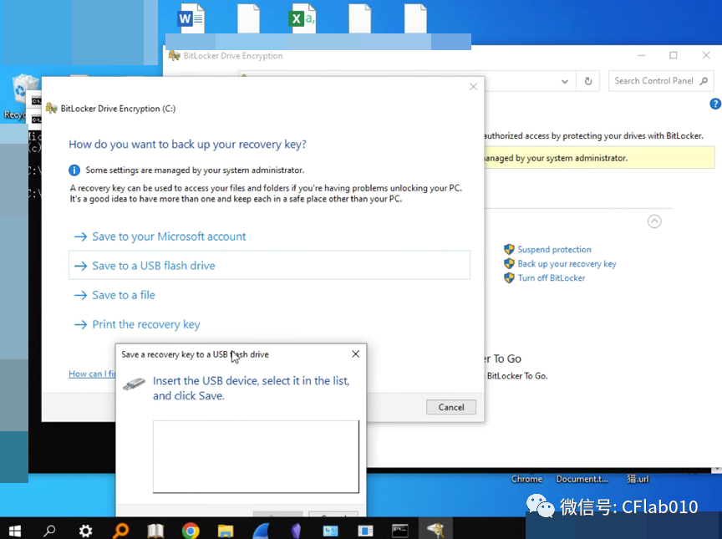
Task: Click shield icon beside Suspend protection
Action: 509,250
